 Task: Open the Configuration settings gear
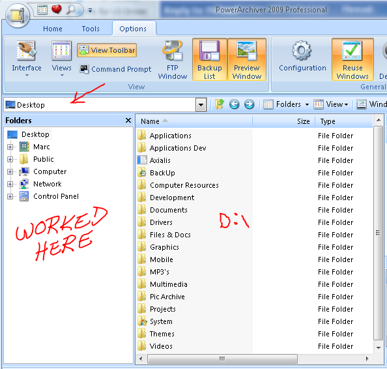tap(302, 56)
